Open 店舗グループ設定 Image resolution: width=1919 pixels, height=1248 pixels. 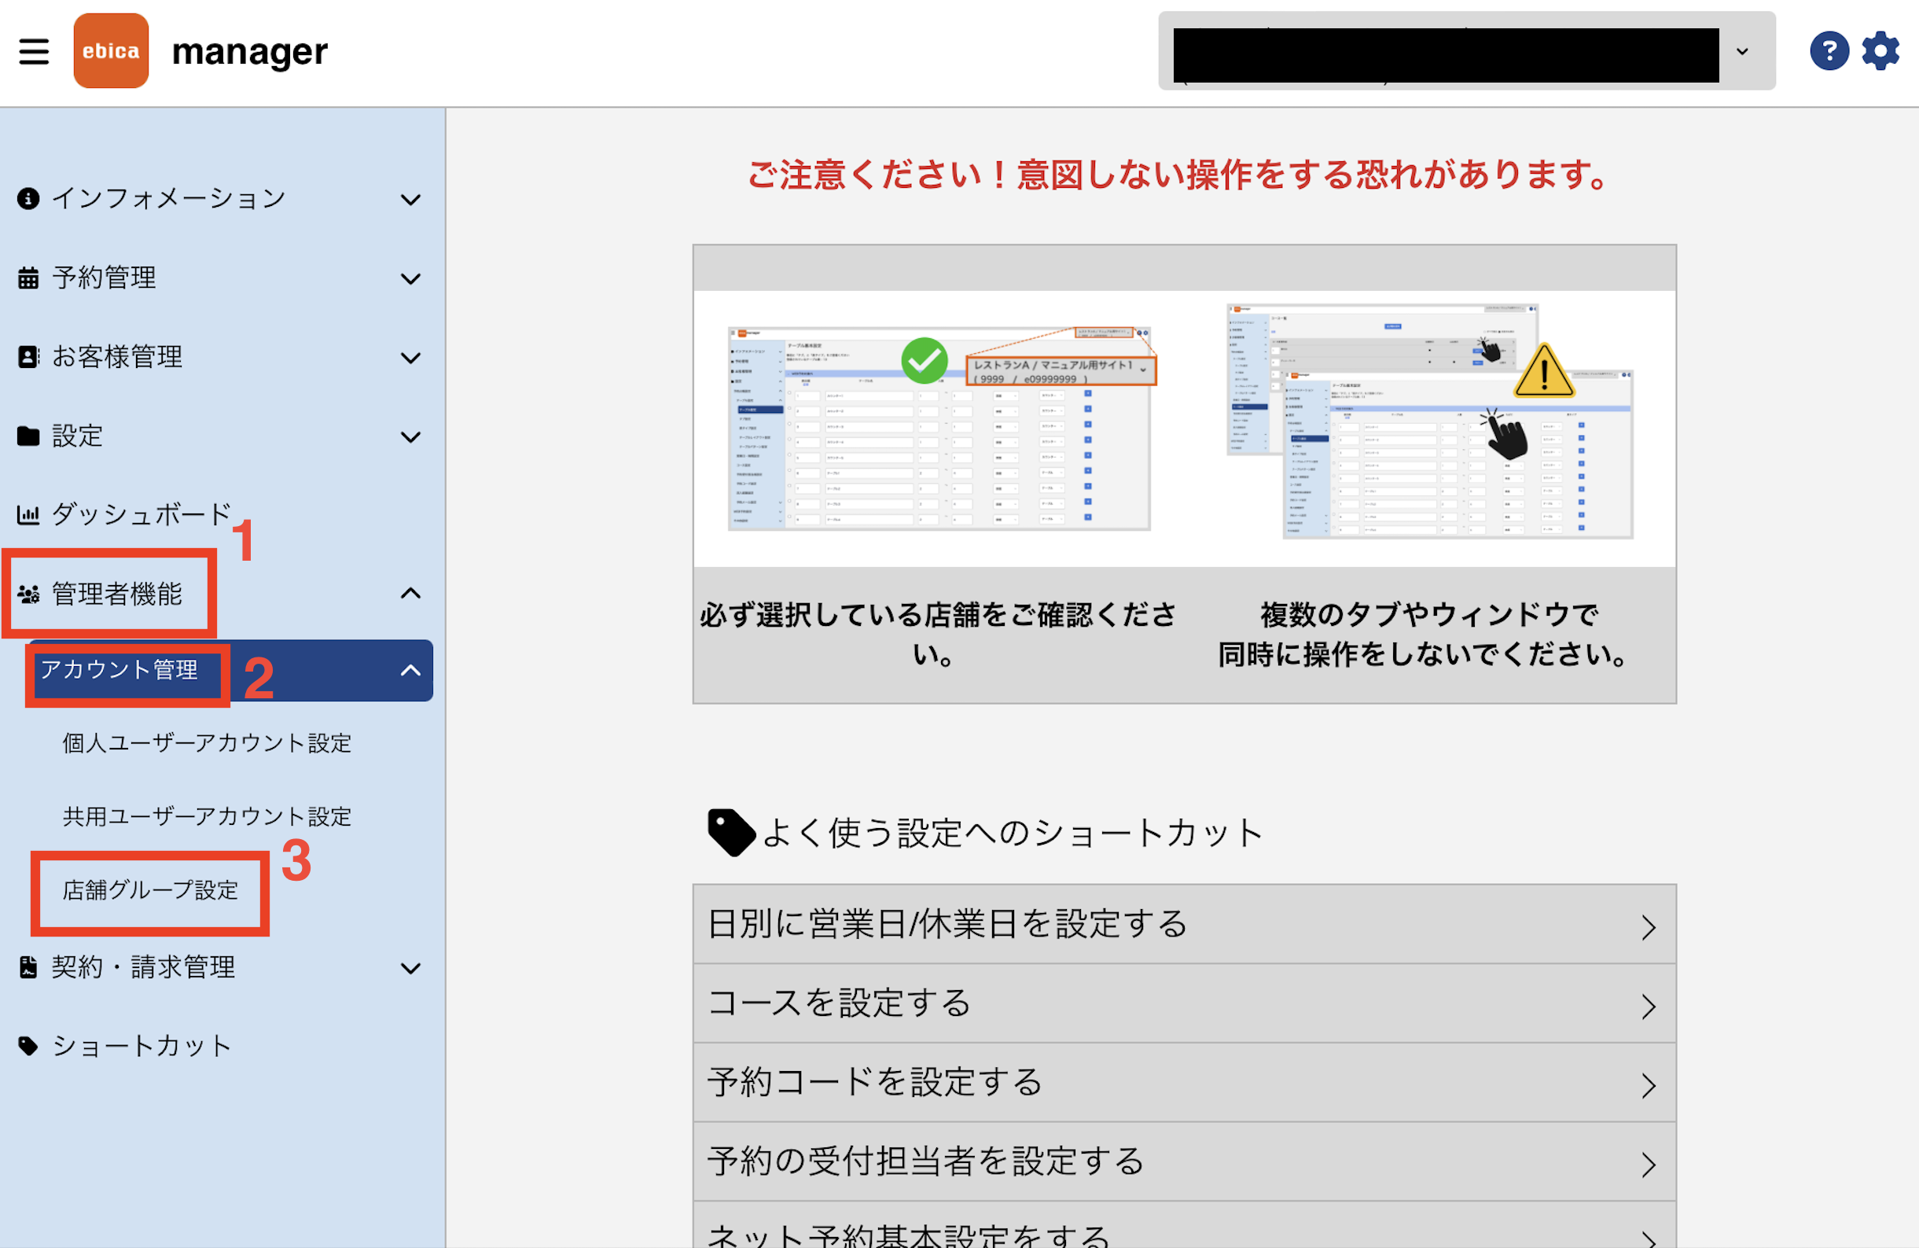(151, 890)
